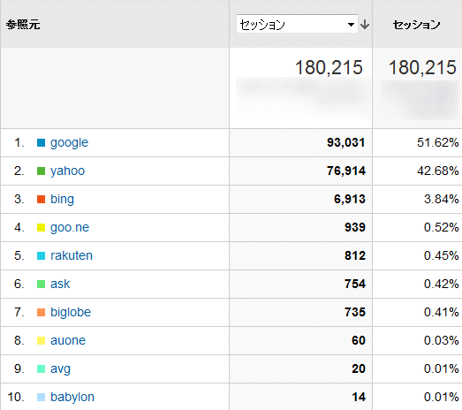Click the light blue swatch beside babylon
The height and width of the screenshot is (410, 462).
click(x=41, y=397)
